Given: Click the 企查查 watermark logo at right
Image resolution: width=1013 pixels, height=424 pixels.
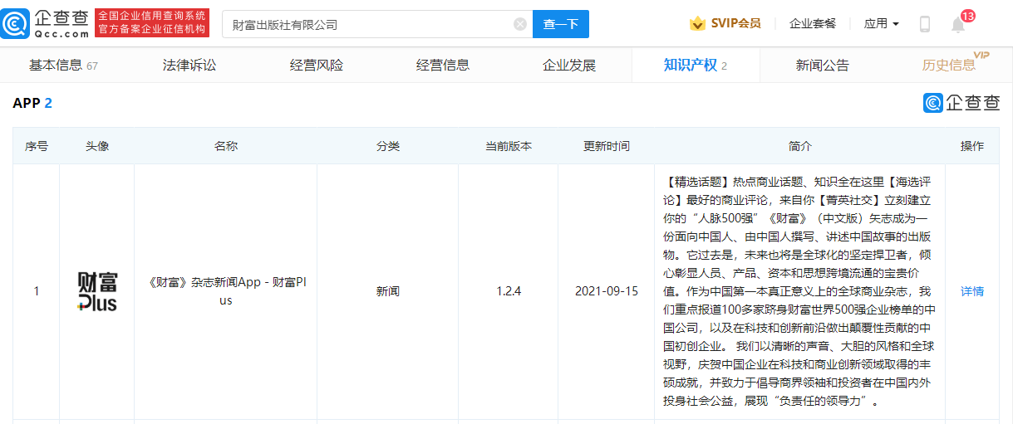Looking at the screenshot, I should coord(961,103).
